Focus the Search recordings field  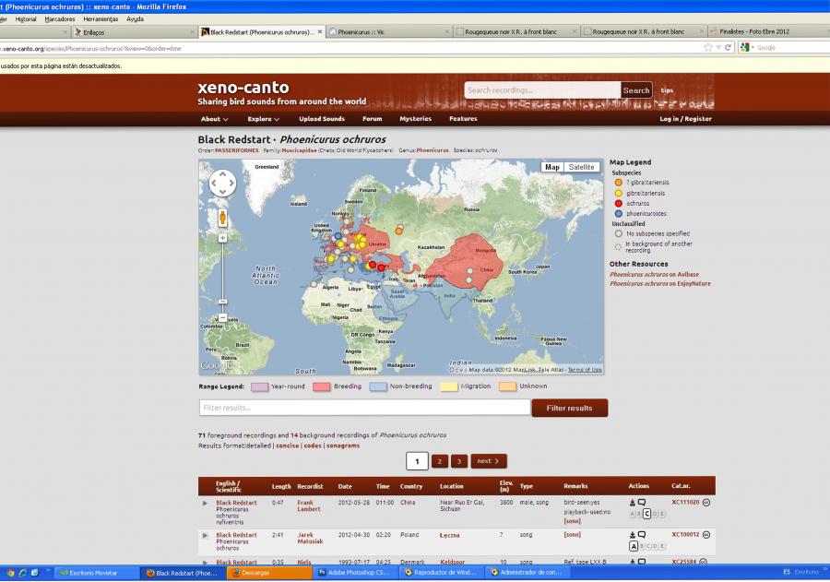542,90
